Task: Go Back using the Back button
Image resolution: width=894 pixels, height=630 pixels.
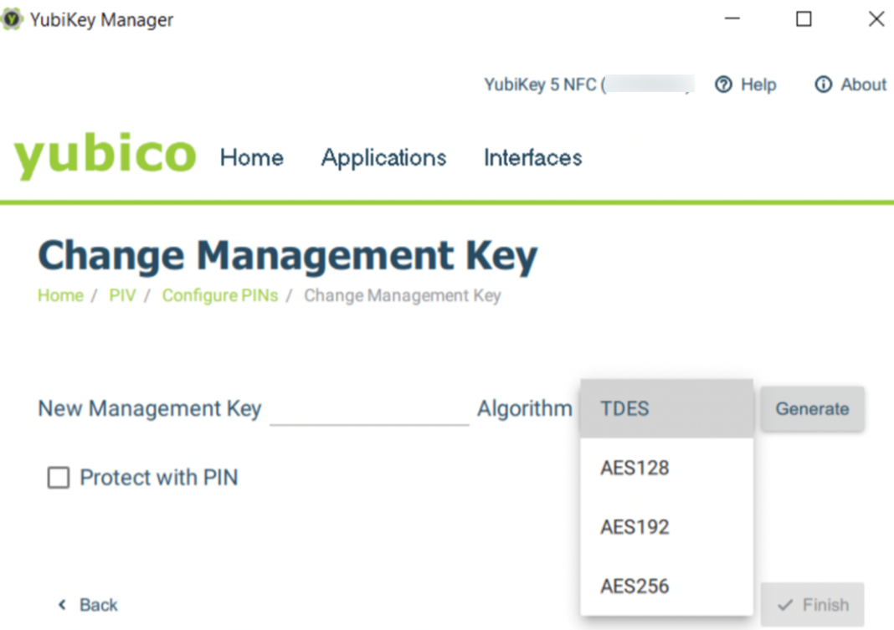Action: tap(87, 604)
